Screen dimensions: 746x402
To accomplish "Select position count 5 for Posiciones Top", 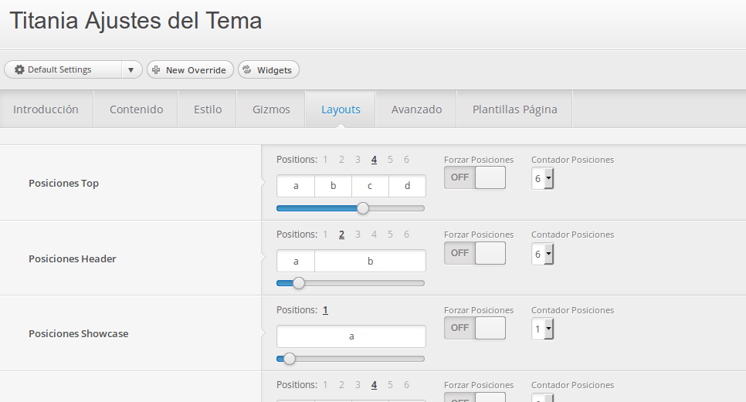I will (390, 160).
